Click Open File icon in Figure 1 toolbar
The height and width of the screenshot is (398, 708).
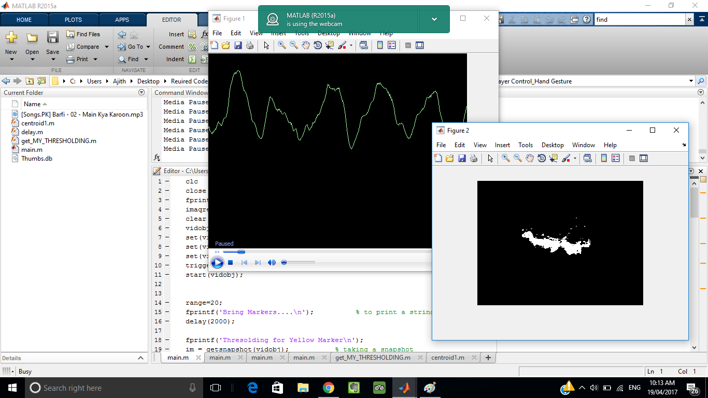pyautogui.click(x=225, y=46)
